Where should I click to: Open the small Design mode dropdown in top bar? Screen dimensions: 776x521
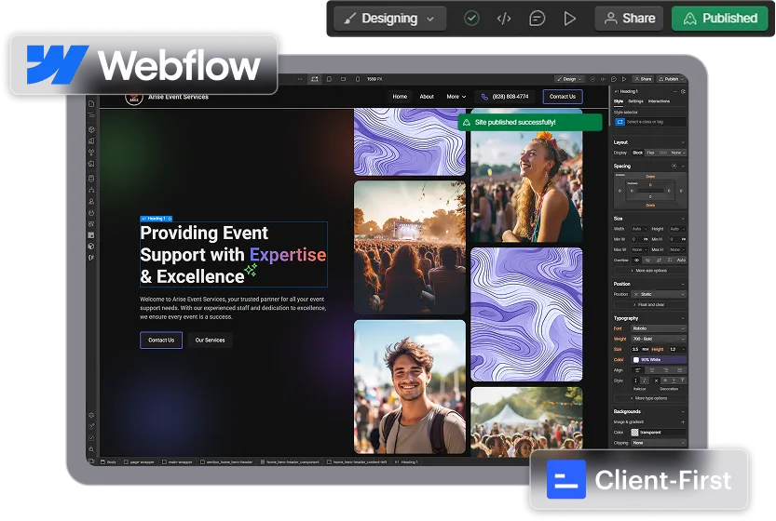569,79
